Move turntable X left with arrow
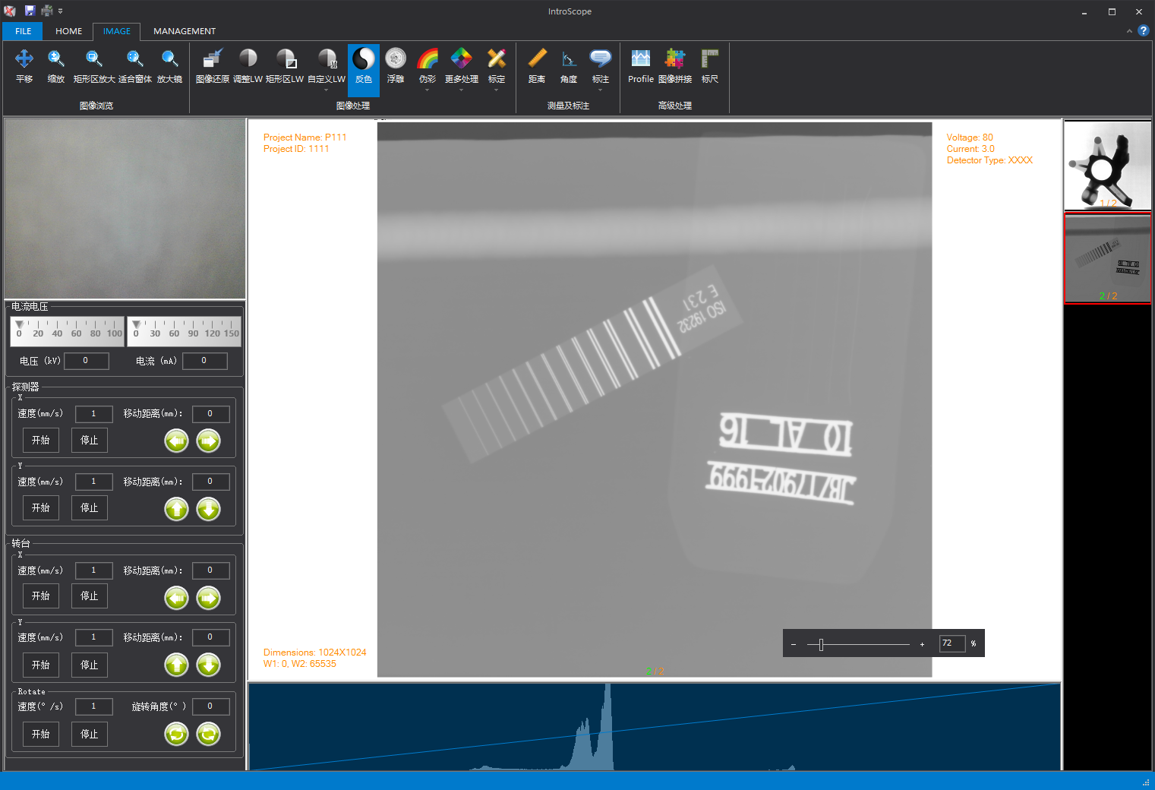This screenshot has height=790, width=1155. pos(177,598)
